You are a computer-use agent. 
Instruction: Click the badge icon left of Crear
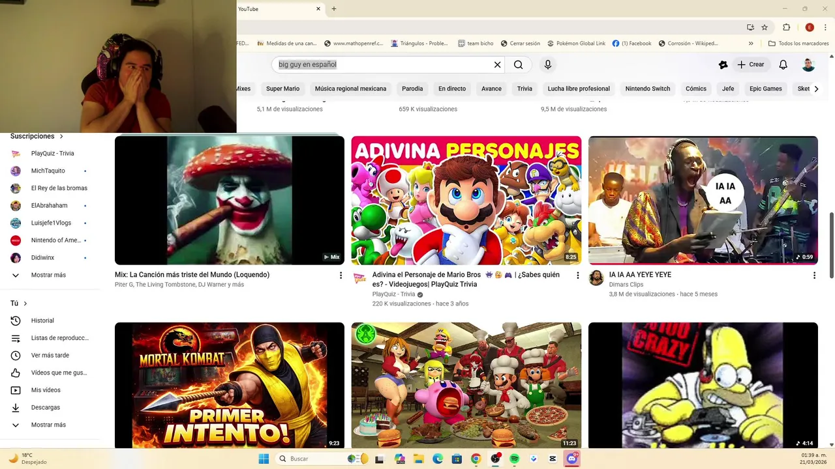coord(723,64)
